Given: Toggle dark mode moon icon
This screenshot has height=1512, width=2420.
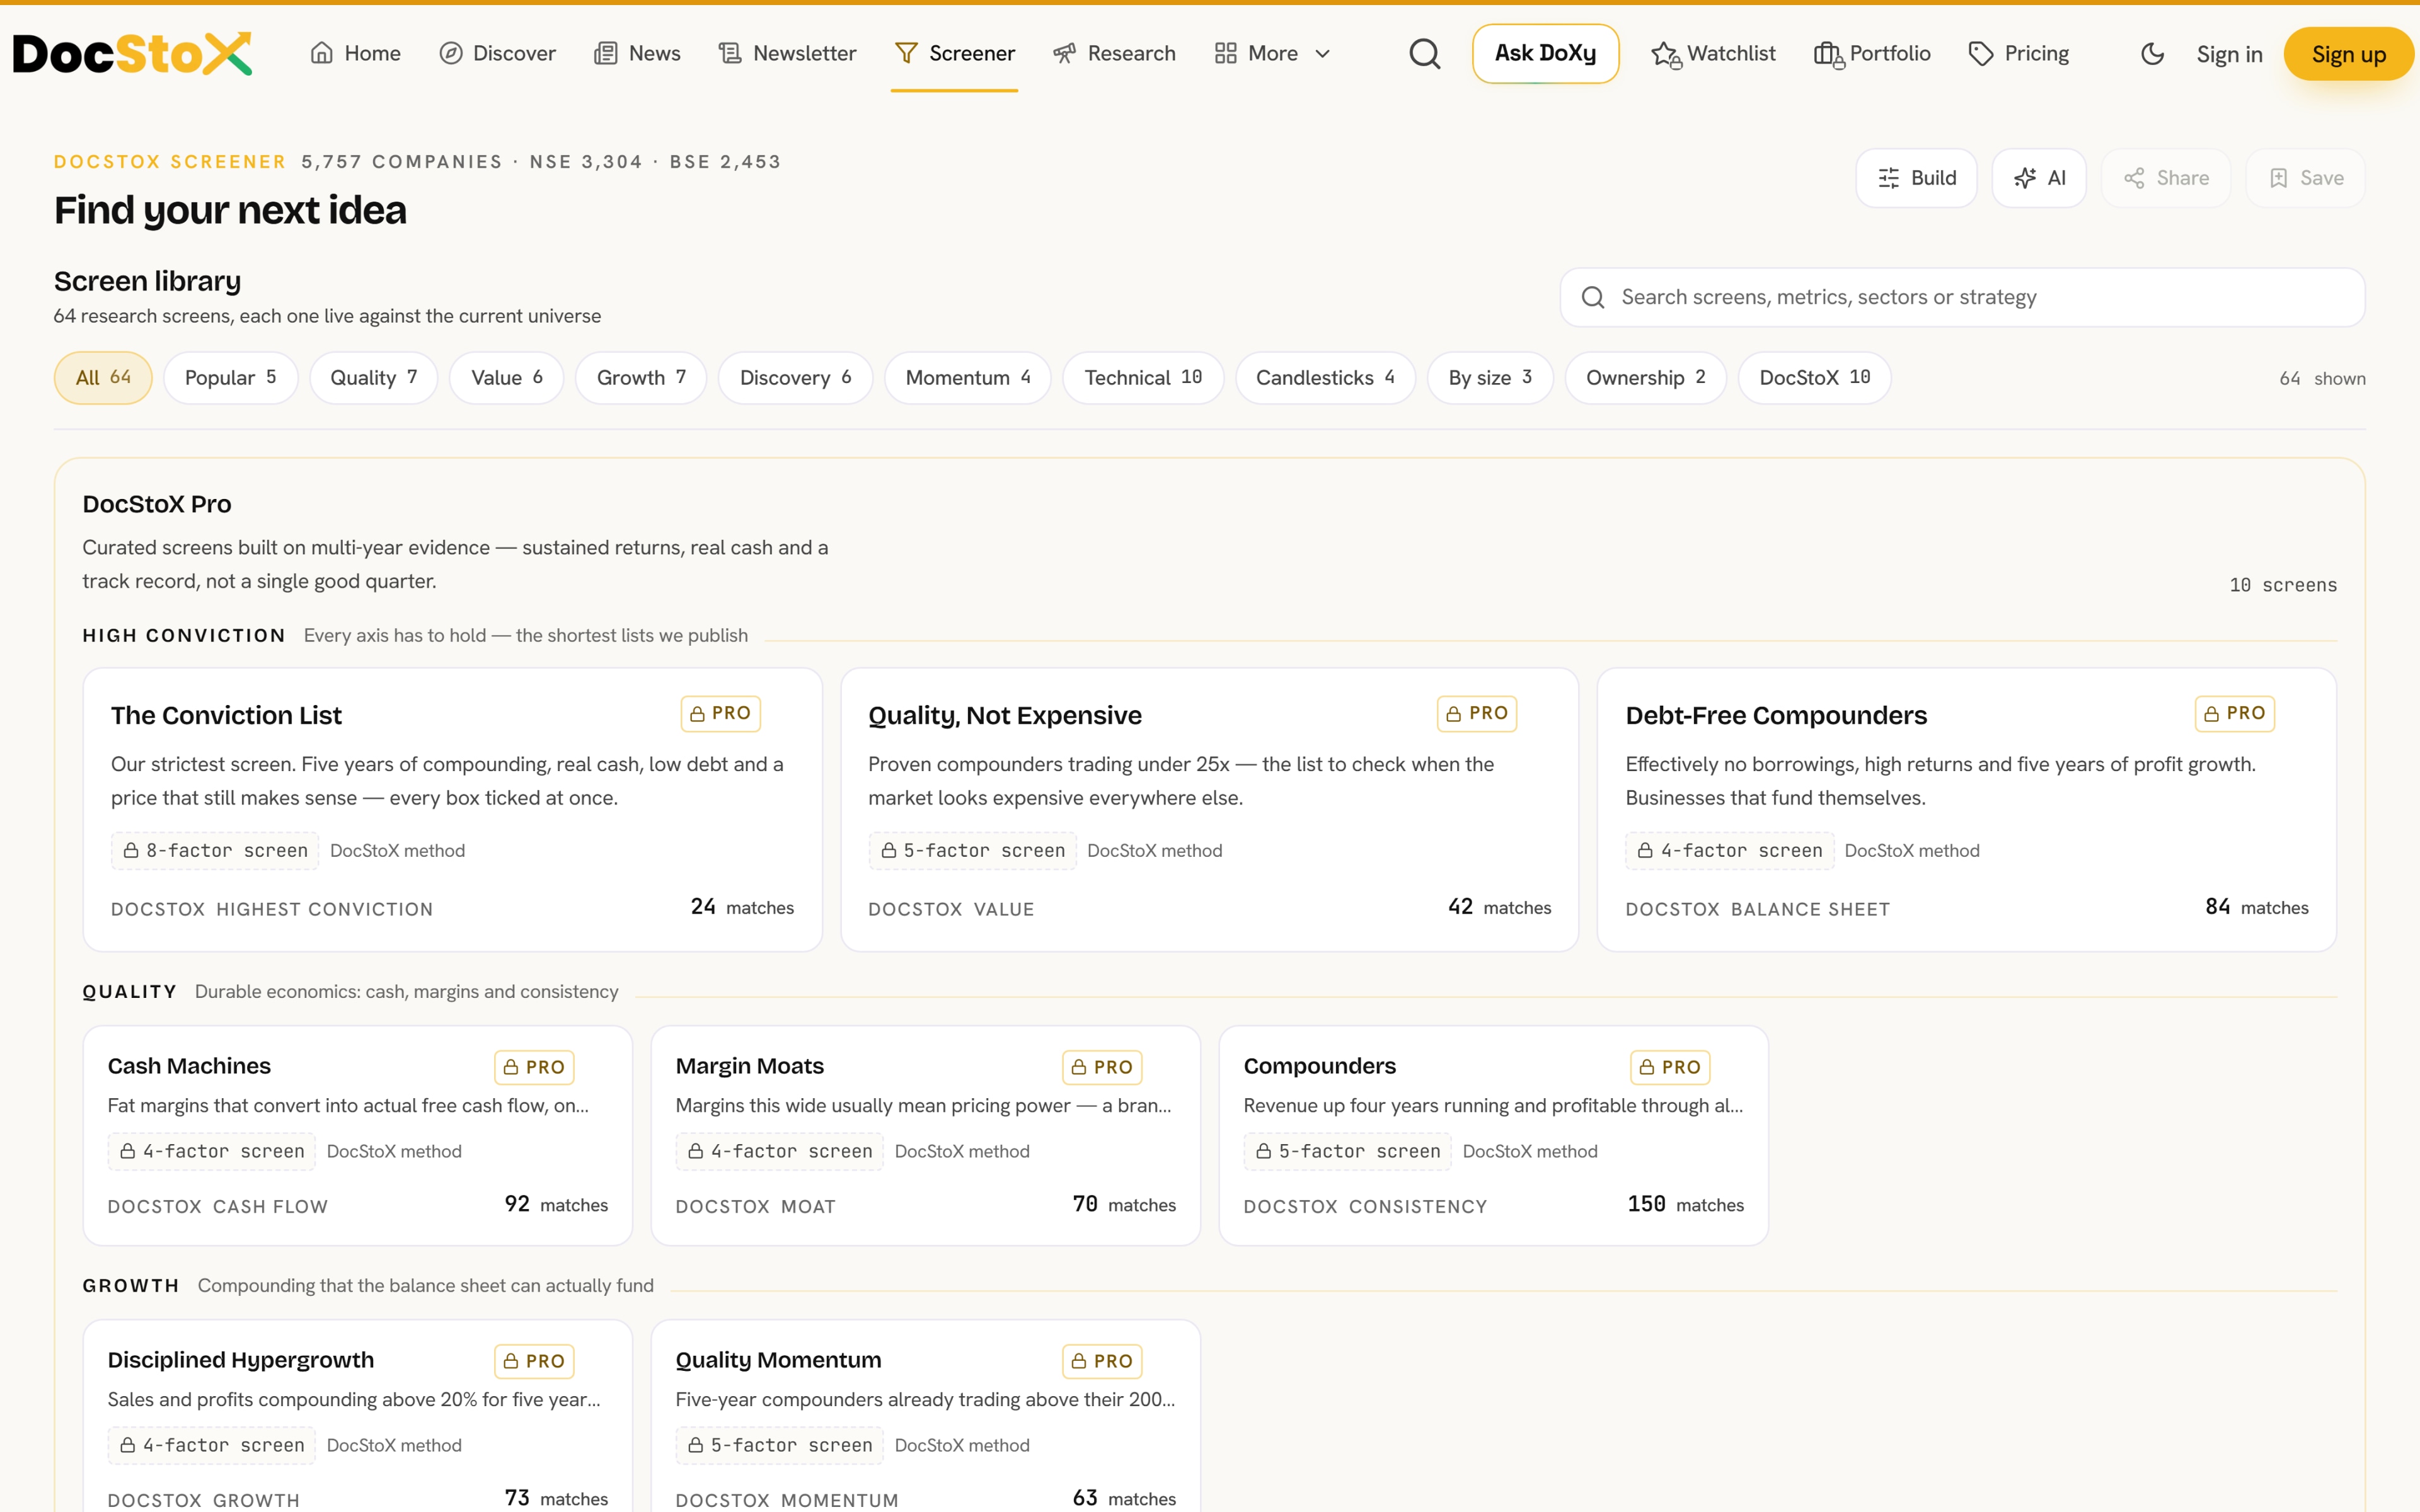Looking at the screenshot, I should [2152, 54].
